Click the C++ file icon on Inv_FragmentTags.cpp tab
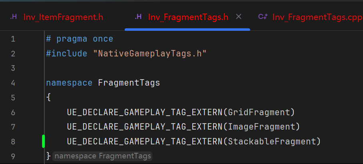Screen dimensions: 363x164 263,17
